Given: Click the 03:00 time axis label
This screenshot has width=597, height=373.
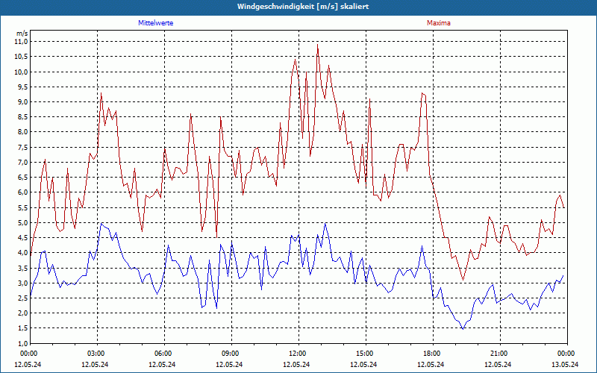Looking at the screenshot, I should 97,354.
